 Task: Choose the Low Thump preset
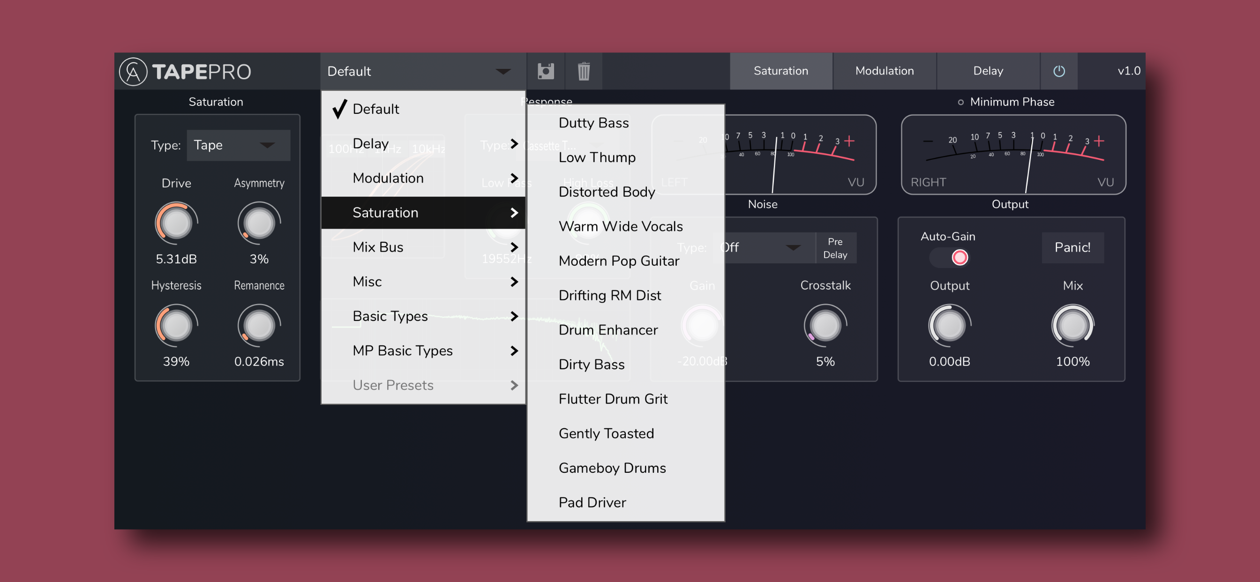(626, 157)
